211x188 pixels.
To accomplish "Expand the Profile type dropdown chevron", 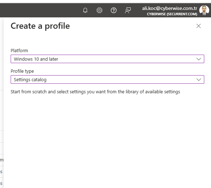I will pos(199,79).
